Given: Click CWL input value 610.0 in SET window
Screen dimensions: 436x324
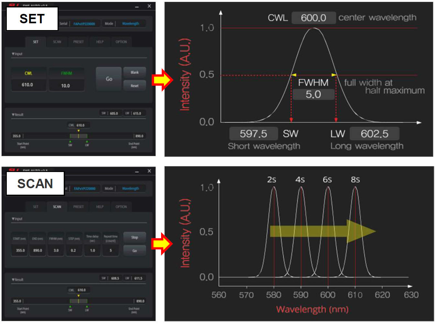Looking at the screenshot, I should point(28,85).
